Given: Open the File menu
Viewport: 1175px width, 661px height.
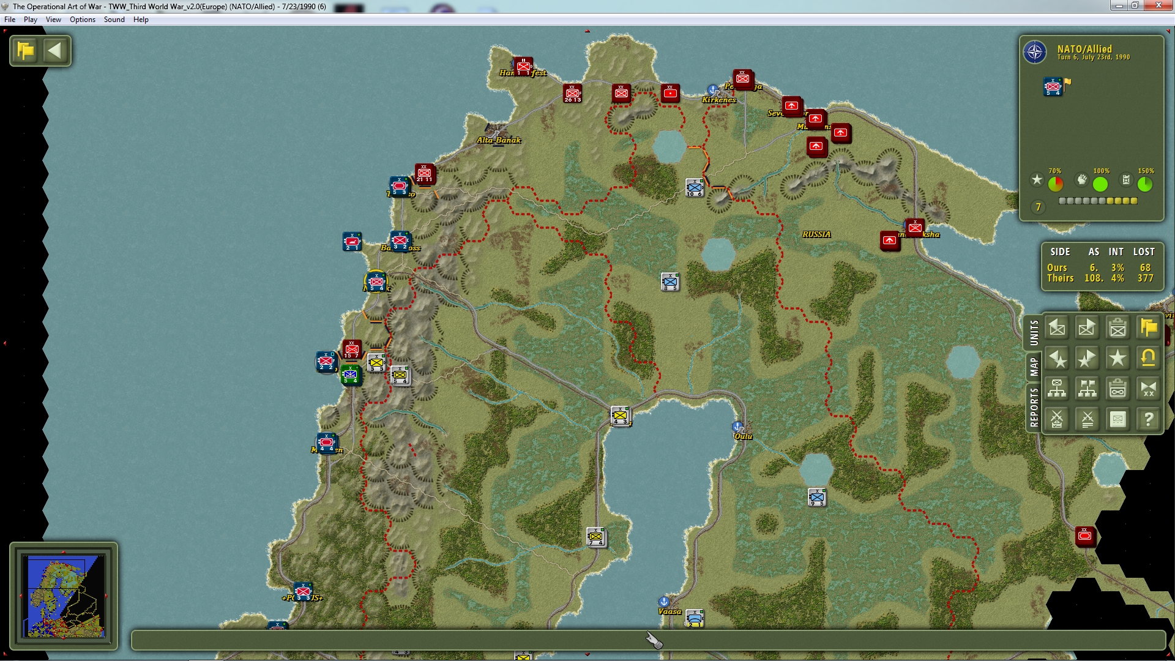Looking at the screenshot, I should pyautogui.click(x=10, y=20).
